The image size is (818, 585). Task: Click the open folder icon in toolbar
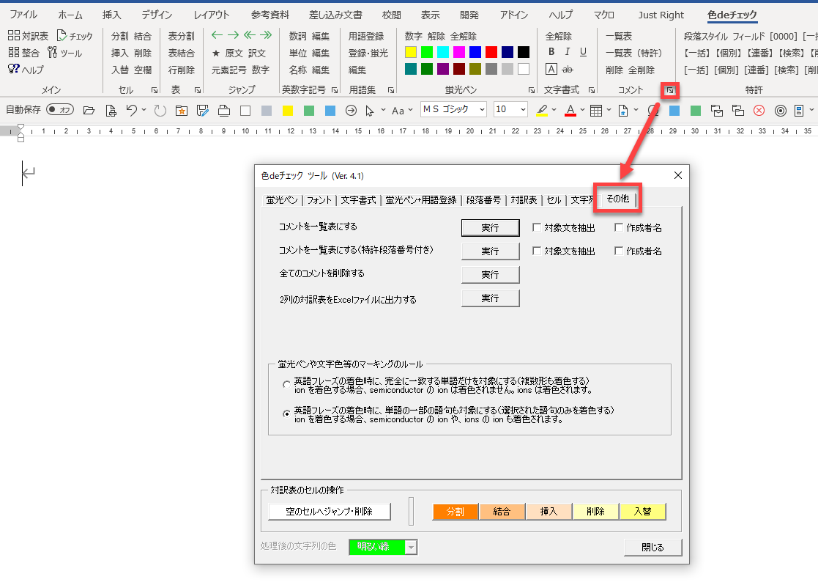coord(89,110)
